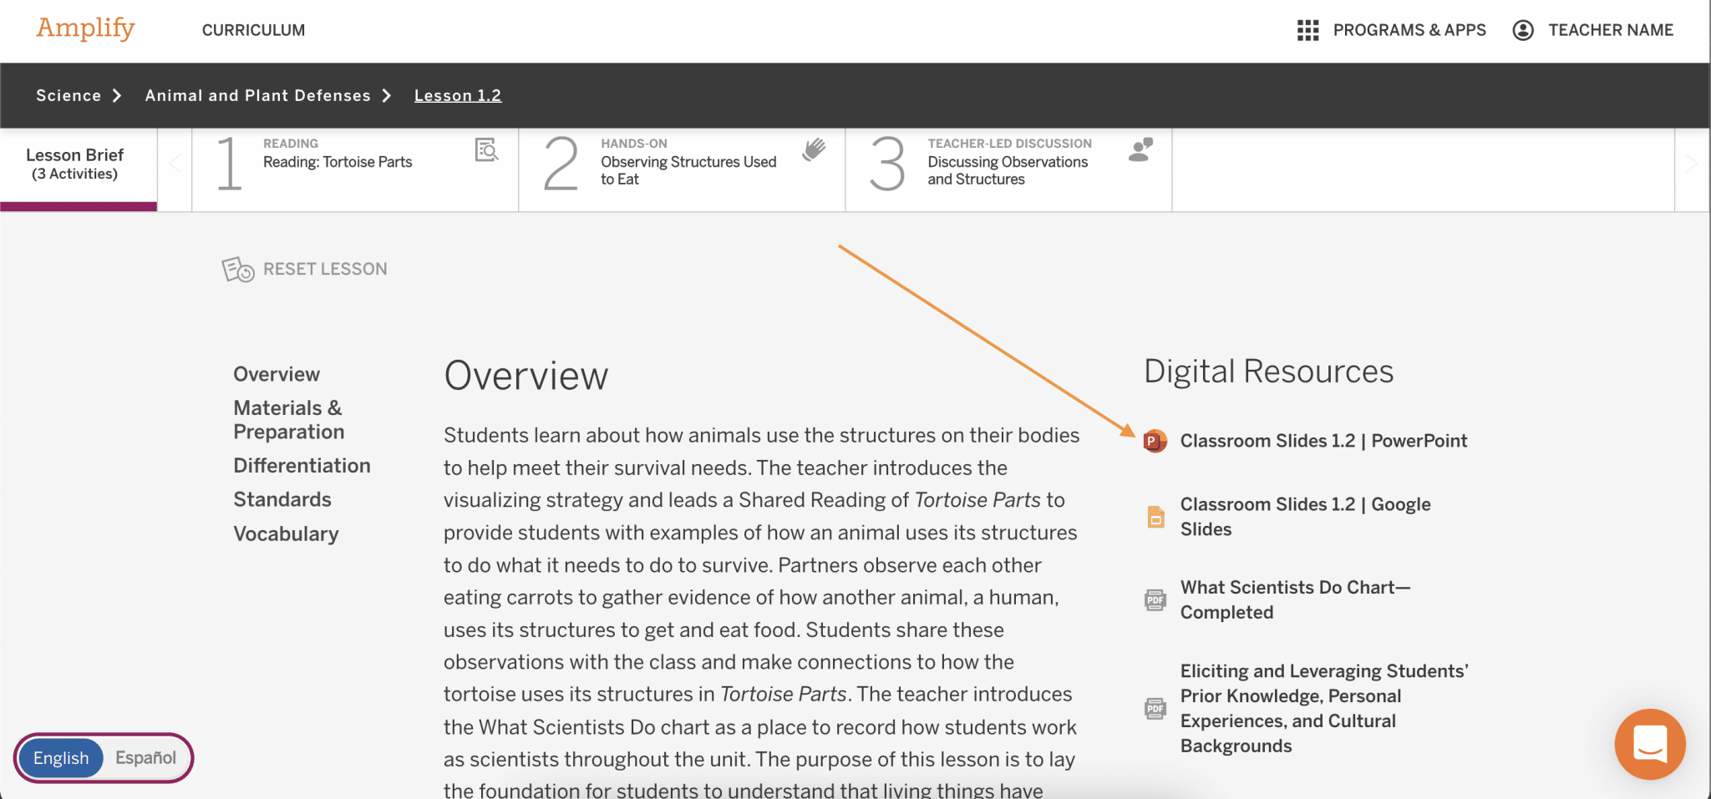1711x799 pixels.
Task: Select English language option
Action: 61,758
